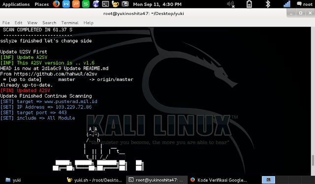Open the terminal File menu

point(6,23)
